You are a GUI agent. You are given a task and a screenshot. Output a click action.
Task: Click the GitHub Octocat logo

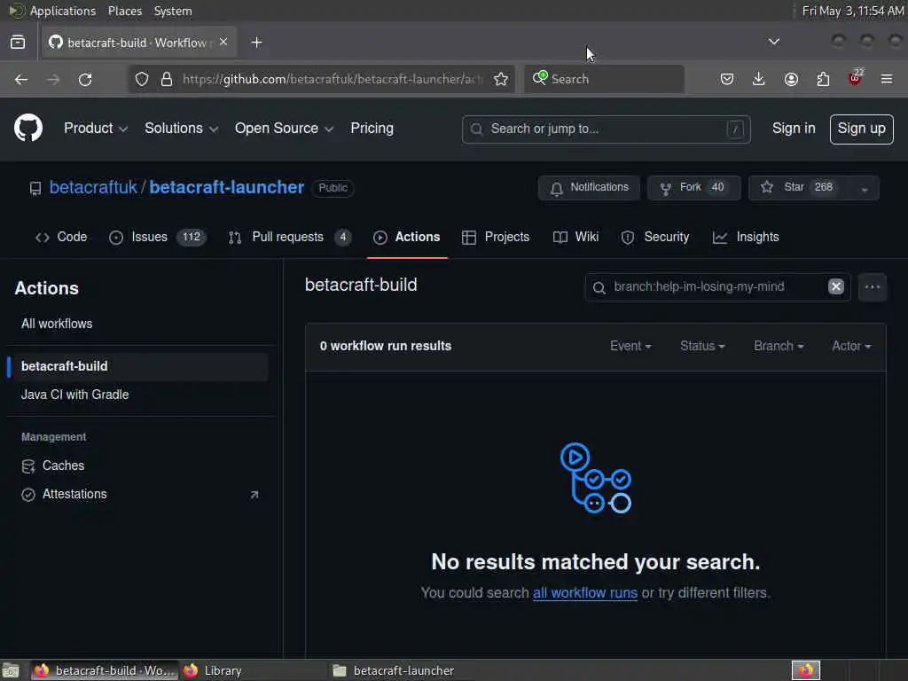[x=27, y=128]
